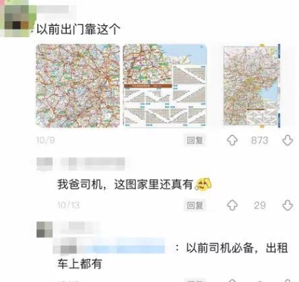Upvote the reply with 29 likes
This screenshot has height=282, width=299.
232,206
